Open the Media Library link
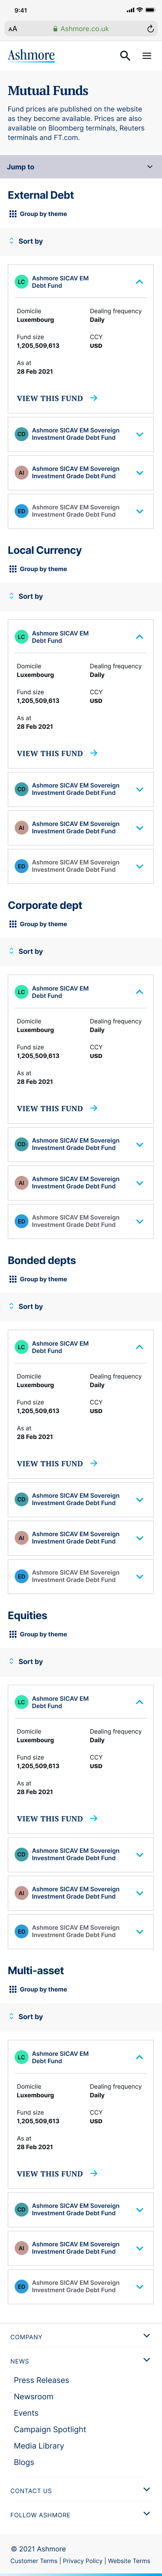 pos(39,2446)
